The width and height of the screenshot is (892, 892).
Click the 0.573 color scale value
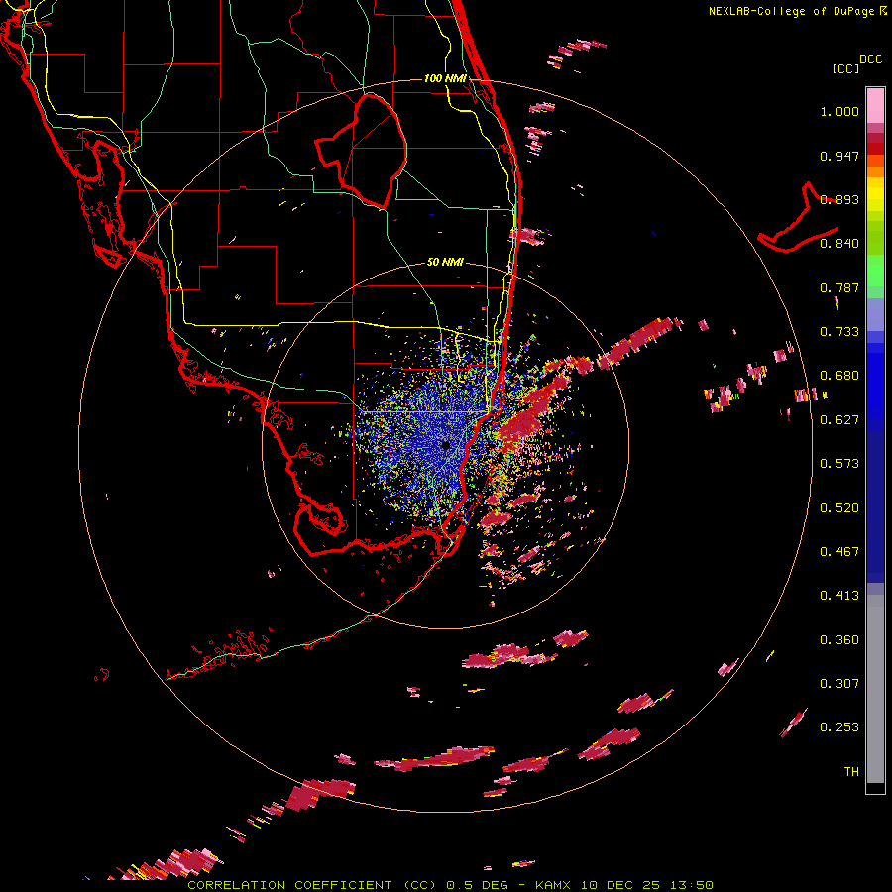[839, 464]
